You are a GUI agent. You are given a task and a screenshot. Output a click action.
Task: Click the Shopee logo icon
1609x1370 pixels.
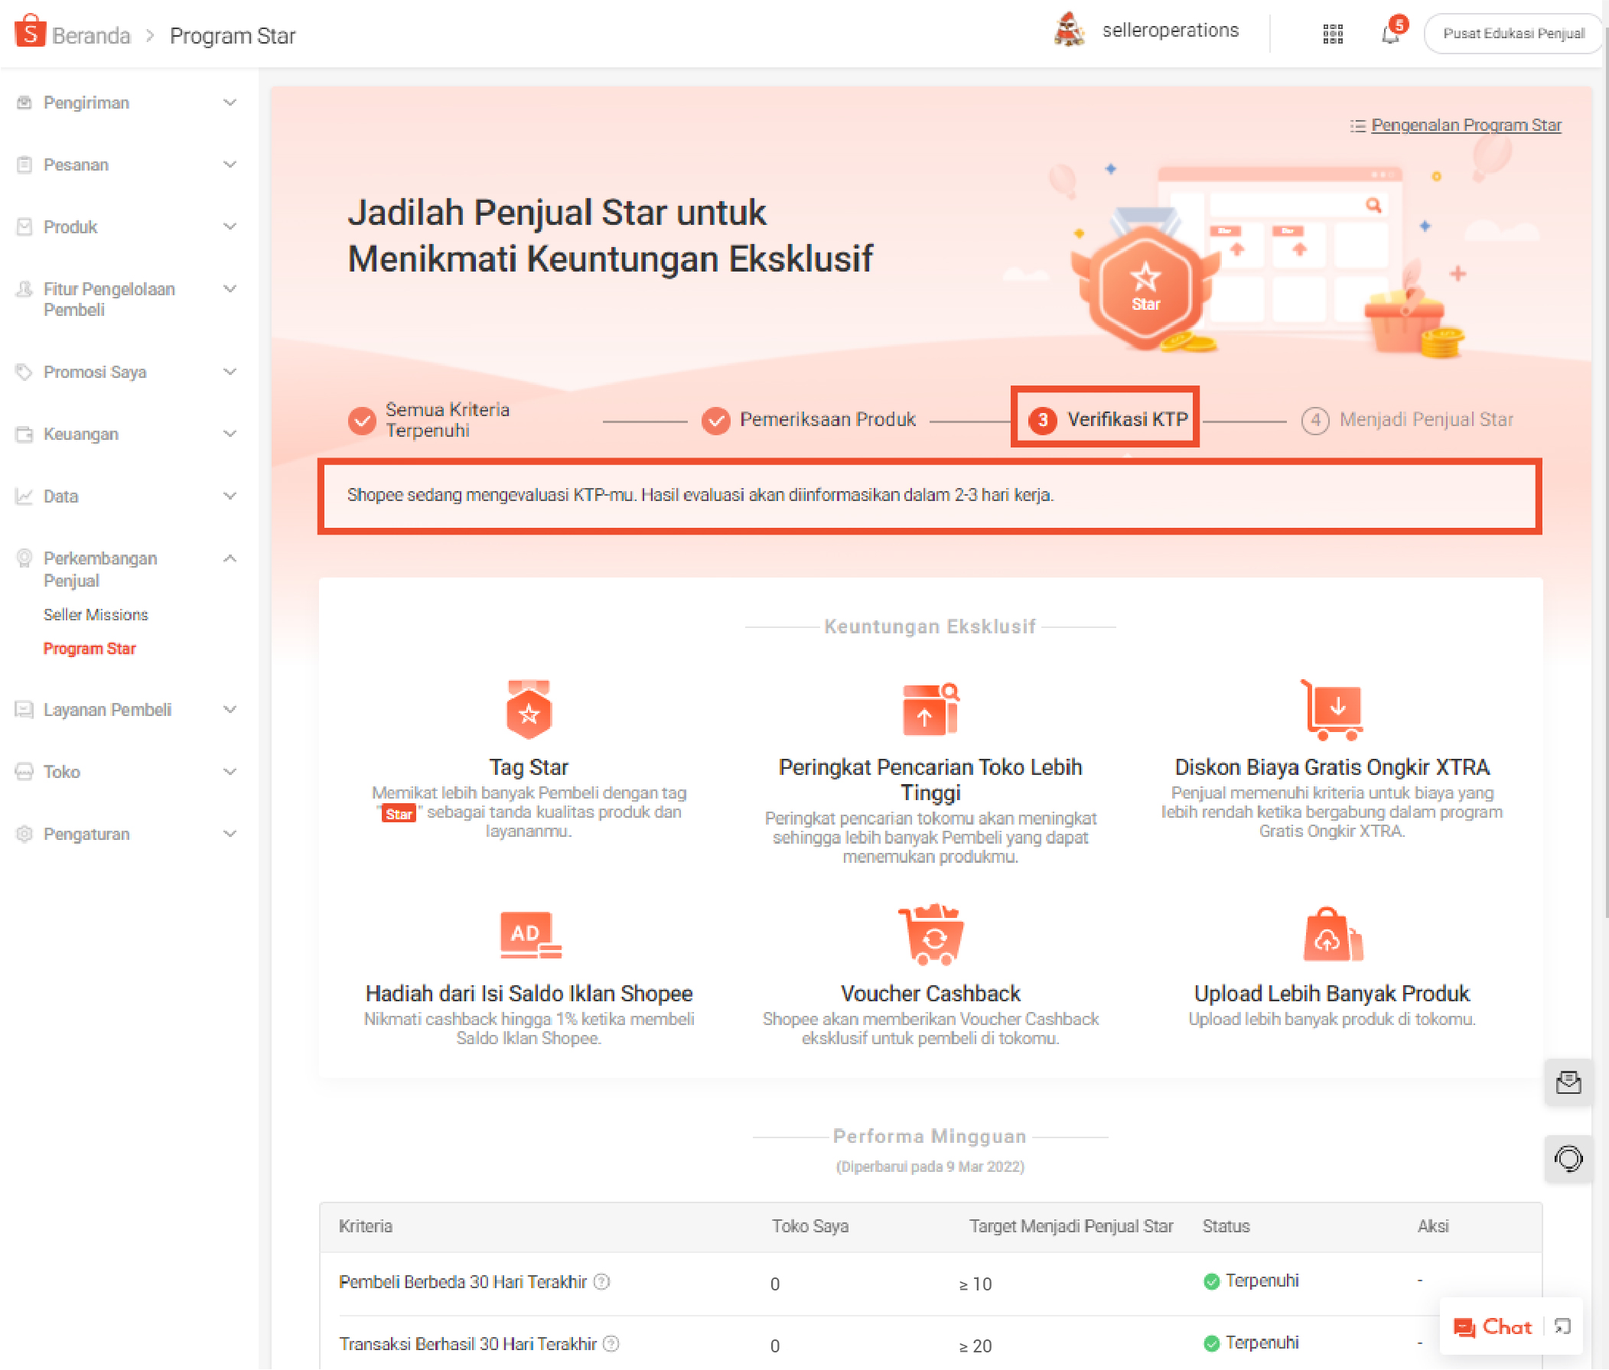point(30,31)
